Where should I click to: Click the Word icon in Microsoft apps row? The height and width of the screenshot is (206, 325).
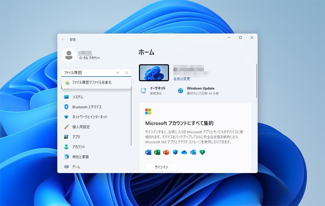tap(148, 152)
